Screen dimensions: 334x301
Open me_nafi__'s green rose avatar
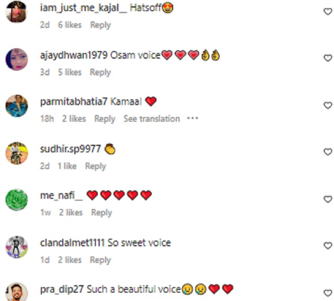(16, 200)
